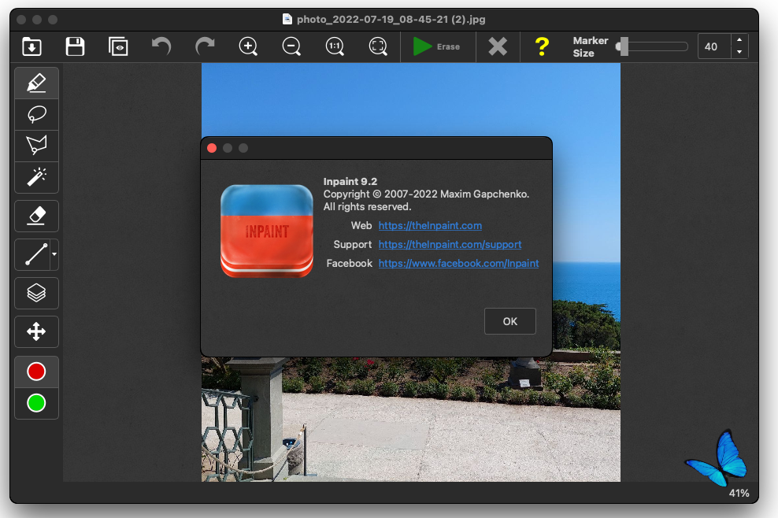The height and width of the screenshot is (518, 778).
Task: Save the image with the floppy disk icon
Action: pos(75,46)
